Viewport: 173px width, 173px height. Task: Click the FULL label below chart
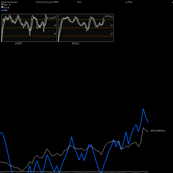click(75, 44)
